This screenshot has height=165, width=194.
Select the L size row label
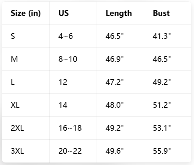click(x=13, y=82)
